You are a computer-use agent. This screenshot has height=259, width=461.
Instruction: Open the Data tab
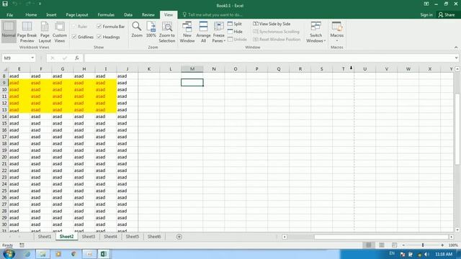[128, 14]
